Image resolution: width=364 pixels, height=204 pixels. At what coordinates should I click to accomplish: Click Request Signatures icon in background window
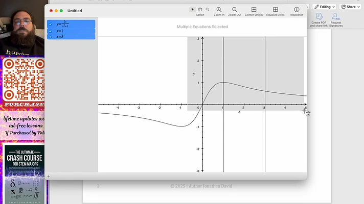[x=336, y=16]
